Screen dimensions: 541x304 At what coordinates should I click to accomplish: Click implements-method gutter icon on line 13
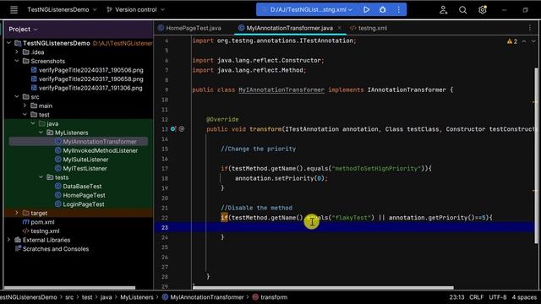tap(173, 129)
